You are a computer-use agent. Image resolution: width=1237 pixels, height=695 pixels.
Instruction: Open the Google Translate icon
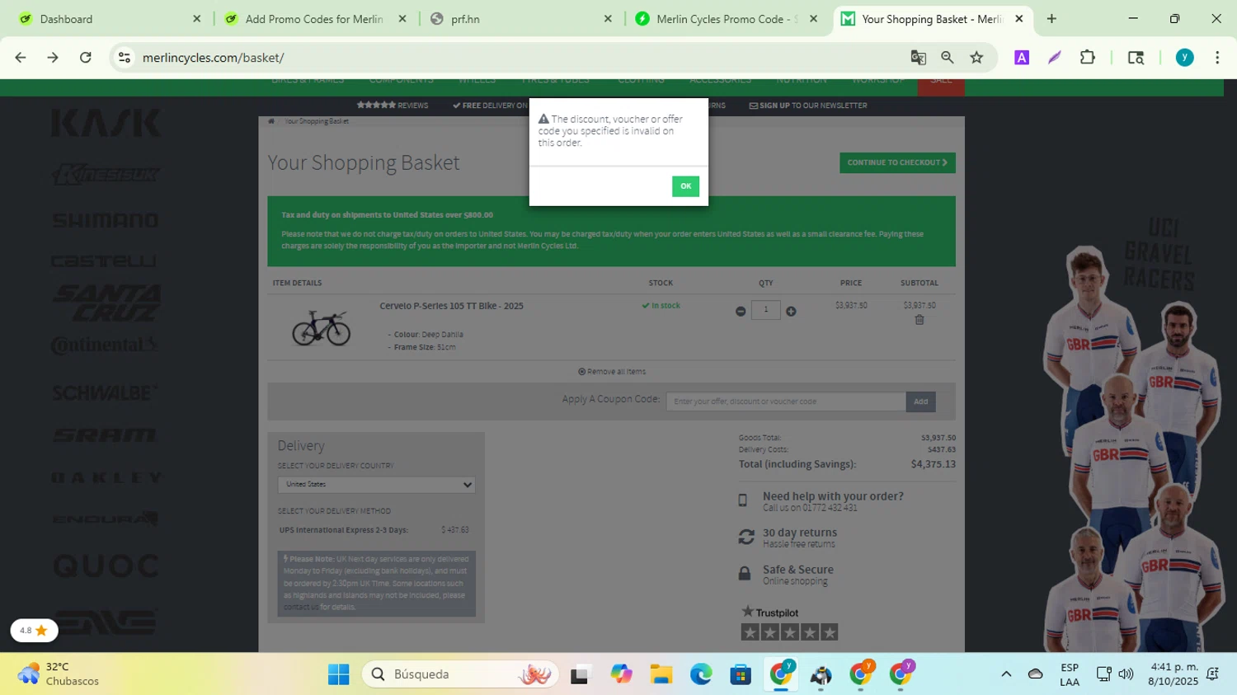[x=918, y=58]
